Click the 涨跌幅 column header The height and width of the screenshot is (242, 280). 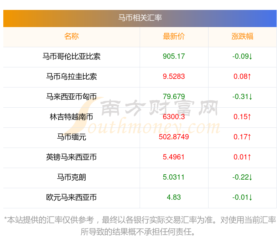pyautogui.click(x=242, y=36)
